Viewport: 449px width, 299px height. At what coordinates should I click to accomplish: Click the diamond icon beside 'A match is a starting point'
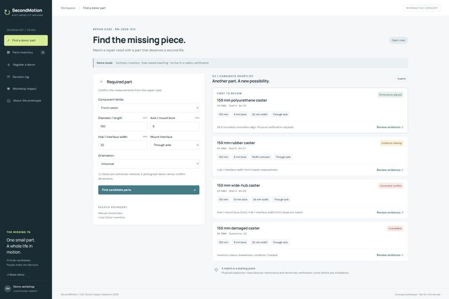pos(216,269)
